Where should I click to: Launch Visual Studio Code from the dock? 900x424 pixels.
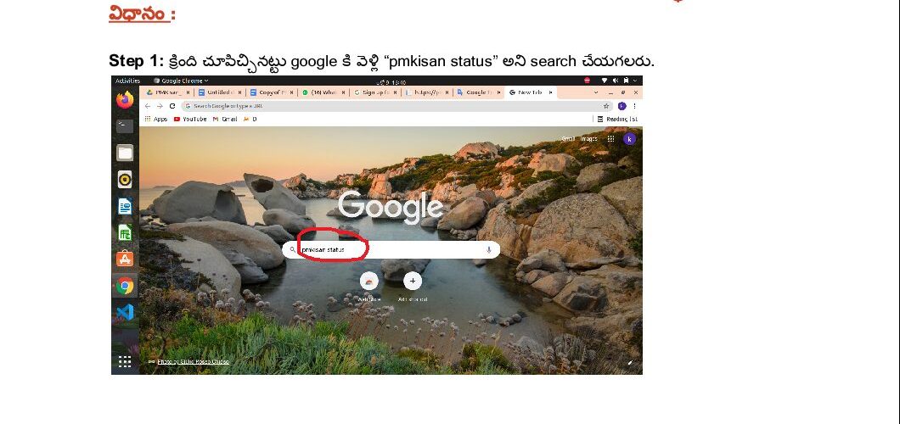125,312
